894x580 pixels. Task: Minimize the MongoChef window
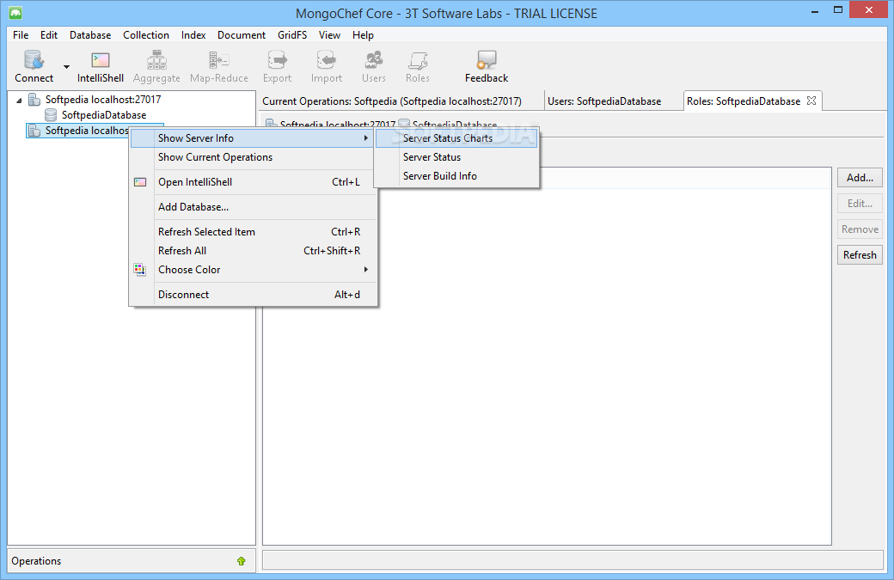coord(815,11)
